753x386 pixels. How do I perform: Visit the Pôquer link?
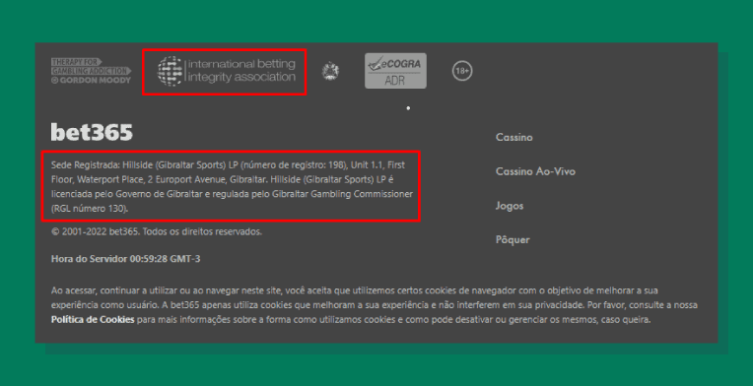click(x=513, y=239)
